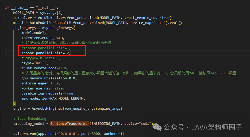This screenshot has width=250, height=137.
Task: Click the commented #tensor_parallel_size=1 line
Action: click(x=46, y=48)
